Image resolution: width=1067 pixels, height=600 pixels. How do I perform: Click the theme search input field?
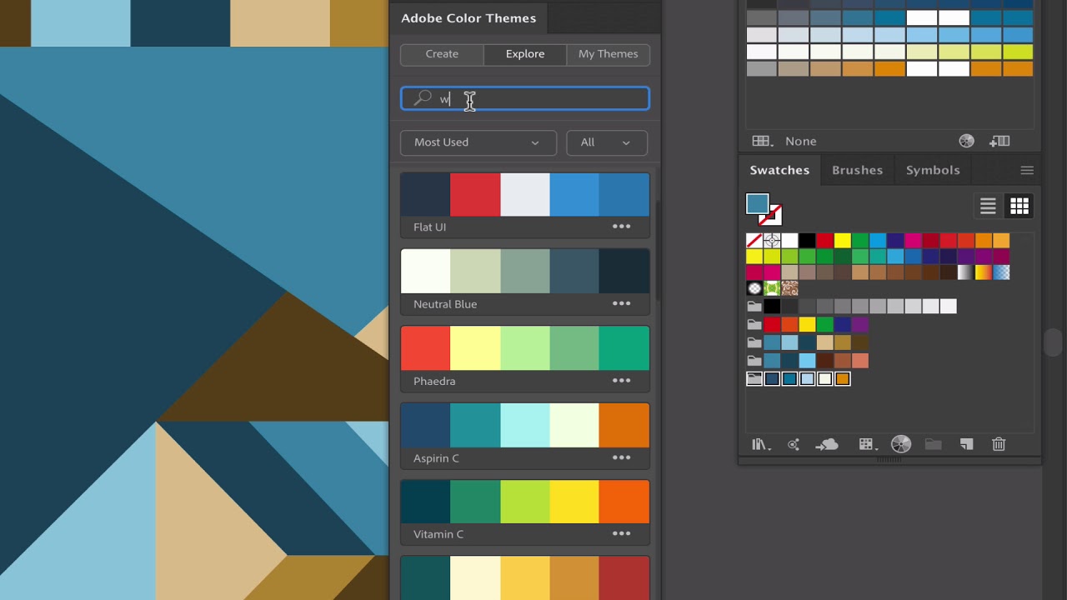[525, 99]
